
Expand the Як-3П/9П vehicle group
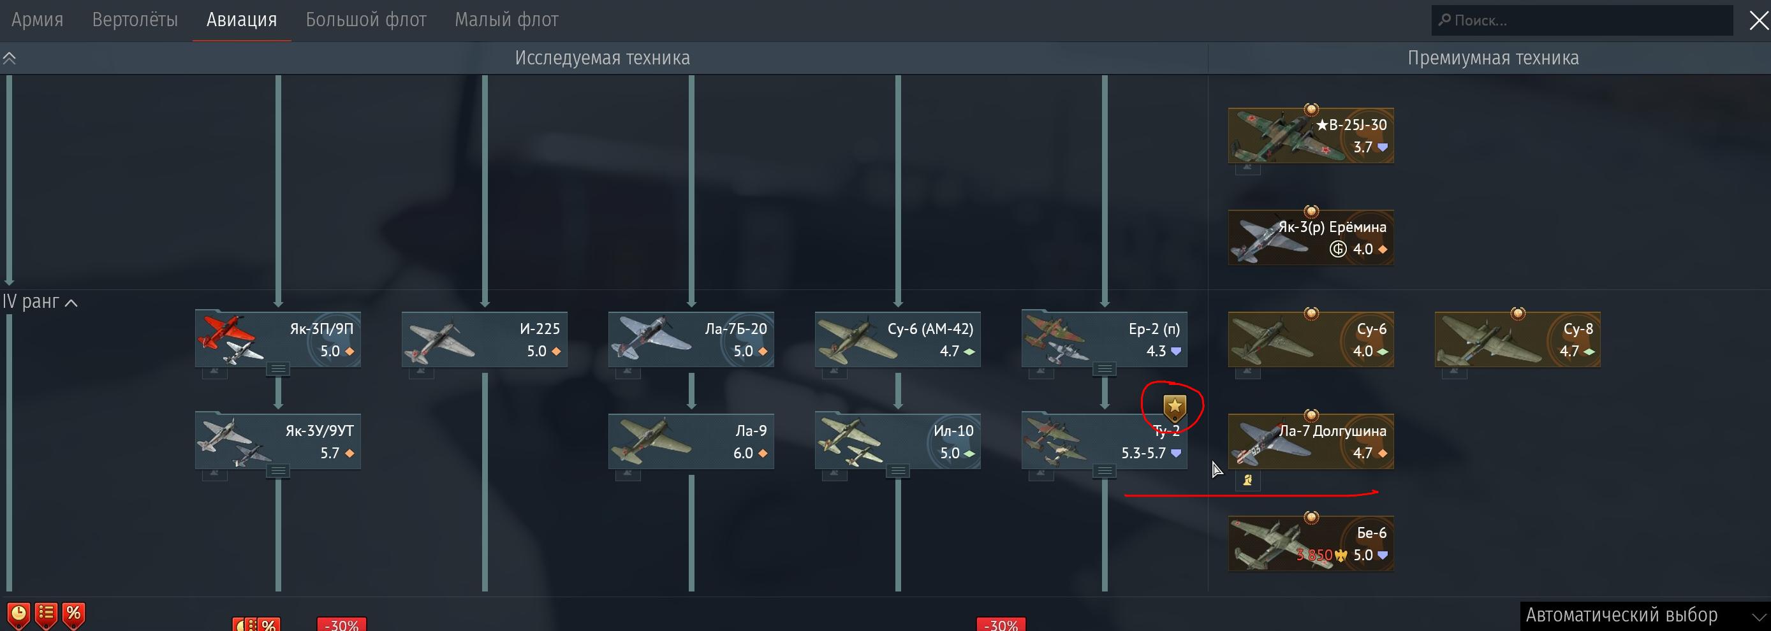(x=278, y=370)
